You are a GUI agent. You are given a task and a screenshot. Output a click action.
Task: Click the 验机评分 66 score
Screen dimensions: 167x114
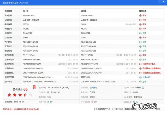[20, 89]
